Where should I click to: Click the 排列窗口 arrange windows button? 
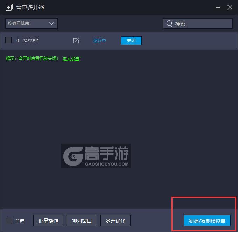82,220
